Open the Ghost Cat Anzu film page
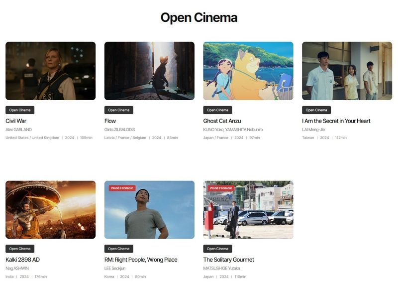This screenshot has width=398, height=287. point(221,121)
